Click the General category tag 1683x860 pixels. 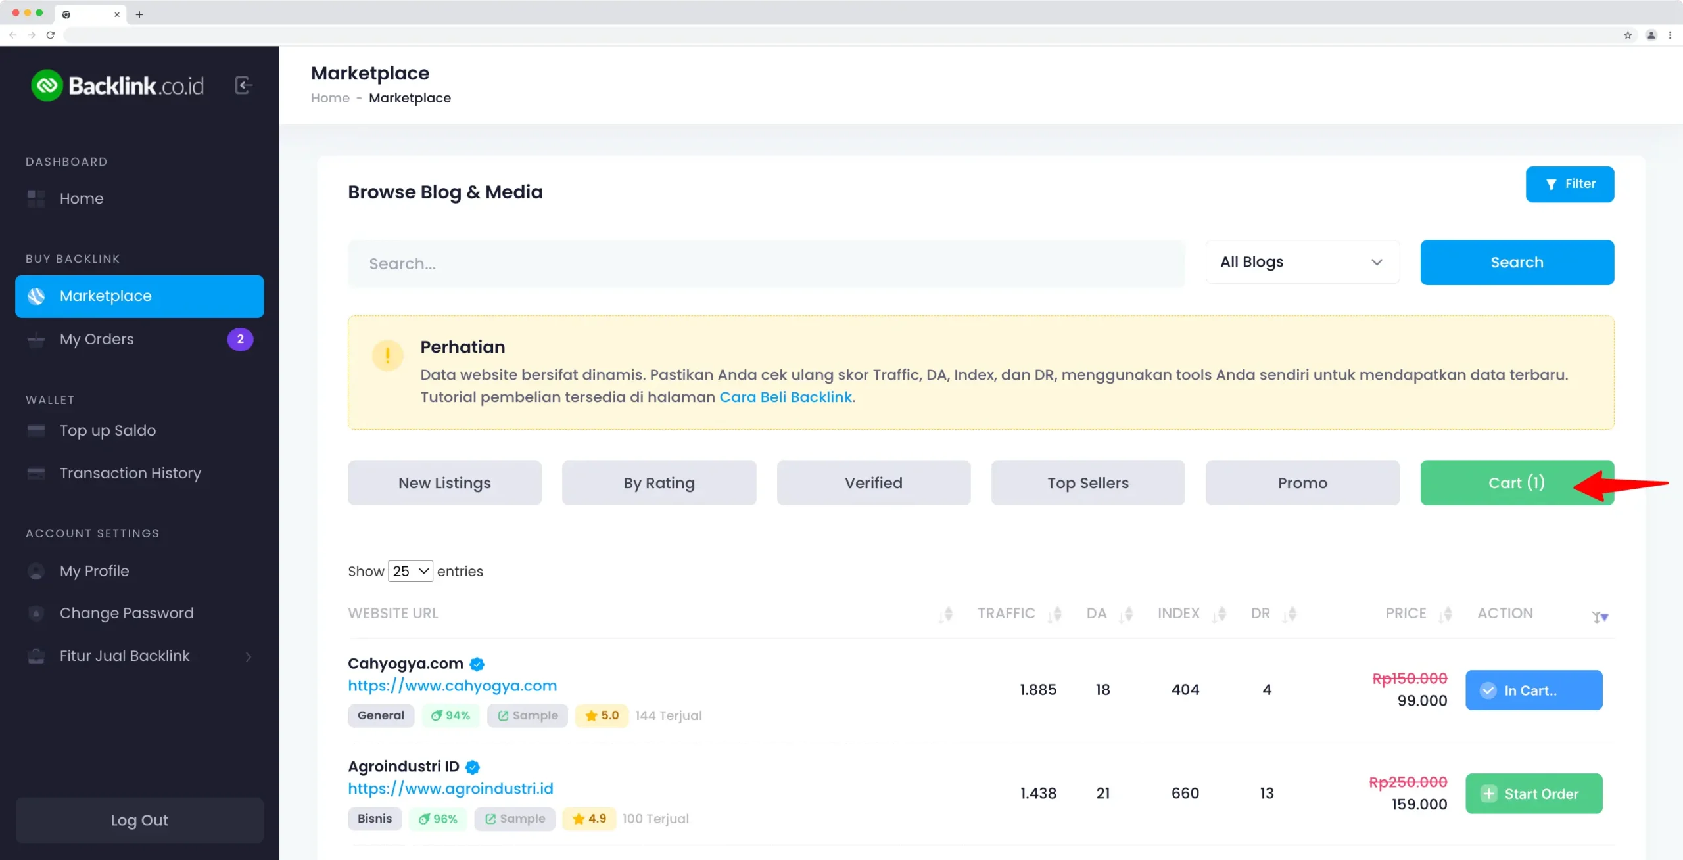tap(381, 716)
